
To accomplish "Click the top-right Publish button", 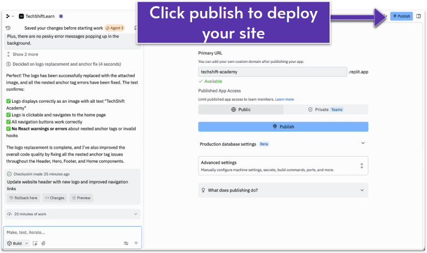I will (x=401, y=16).
